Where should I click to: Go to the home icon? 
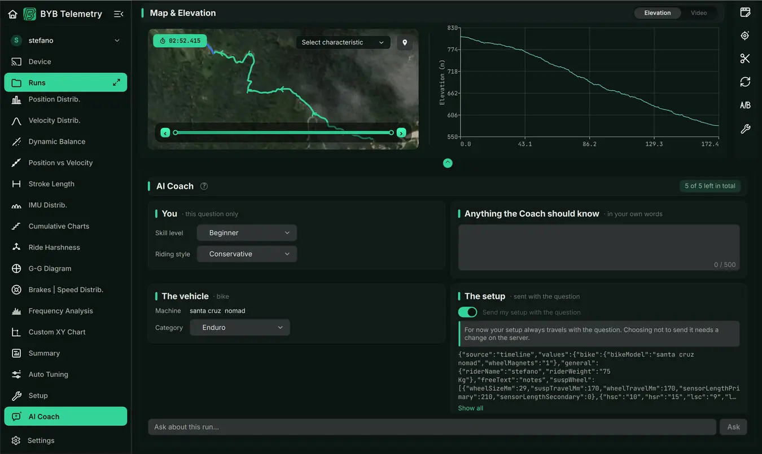[x=12, y=14]
